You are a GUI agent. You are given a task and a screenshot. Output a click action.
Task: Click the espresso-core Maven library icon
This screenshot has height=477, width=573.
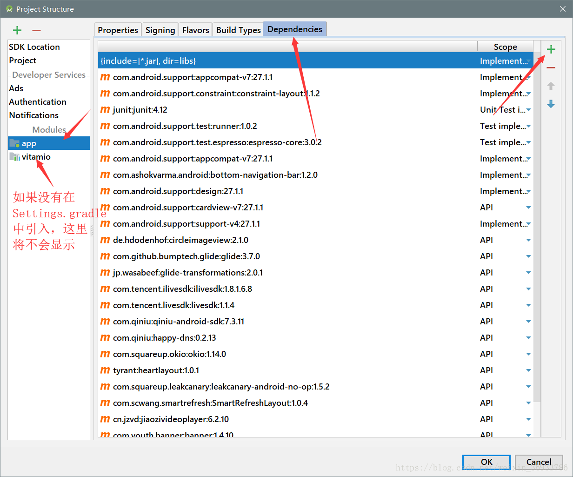[x=105, y=142]
